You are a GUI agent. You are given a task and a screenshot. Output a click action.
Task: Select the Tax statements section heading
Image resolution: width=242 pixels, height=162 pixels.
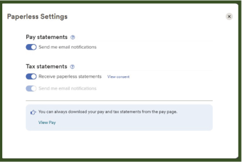coord(46,66)
